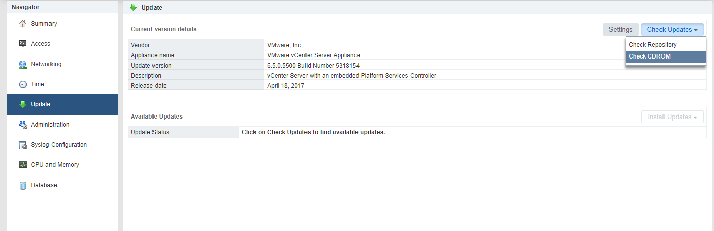The width and height of the screenshot is (714, 231).
Task: Click the CPU and Memory monitor icon
Action: point(22,165)
